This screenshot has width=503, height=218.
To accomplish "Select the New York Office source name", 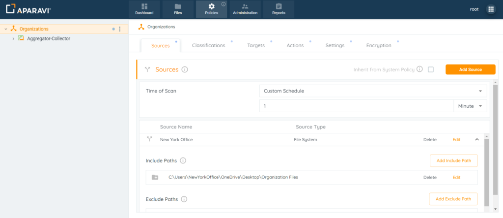I will click(176, 140).
